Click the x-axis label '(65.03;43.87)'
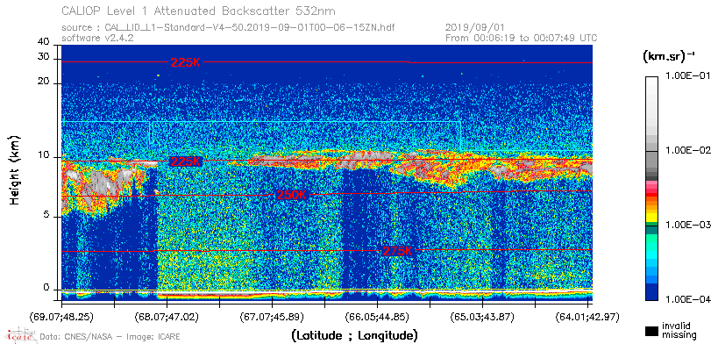711x344 pixels. click(482, 316)
